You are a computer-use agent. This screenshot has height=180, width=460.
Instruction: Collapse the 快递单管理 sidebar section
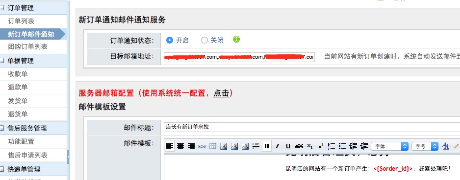2,169
